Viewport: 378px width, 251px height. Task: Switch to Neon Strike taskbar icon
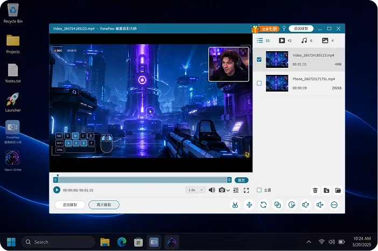coord(172,242)
